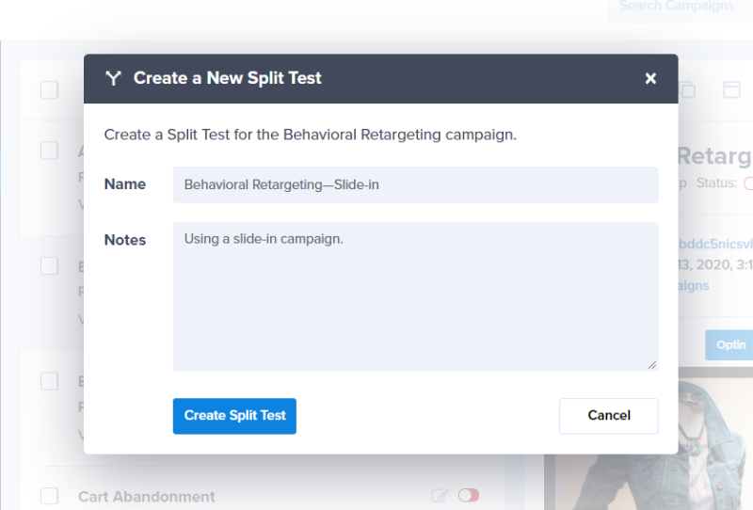Viewport: 753px width, 510px height.
Task: Close the Create a New Split Test dialog
Action: coord(650,78)
